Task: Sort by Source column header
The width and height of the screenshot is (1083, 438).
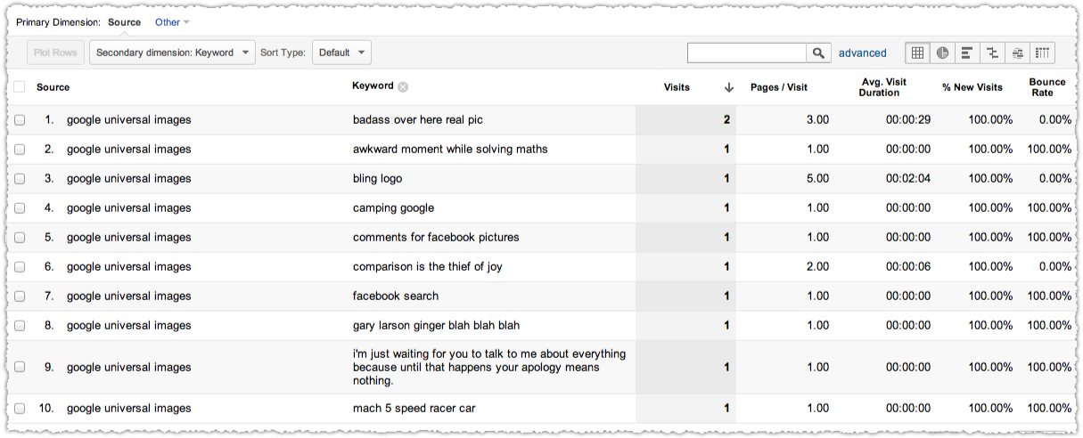Action: point(53,87)
